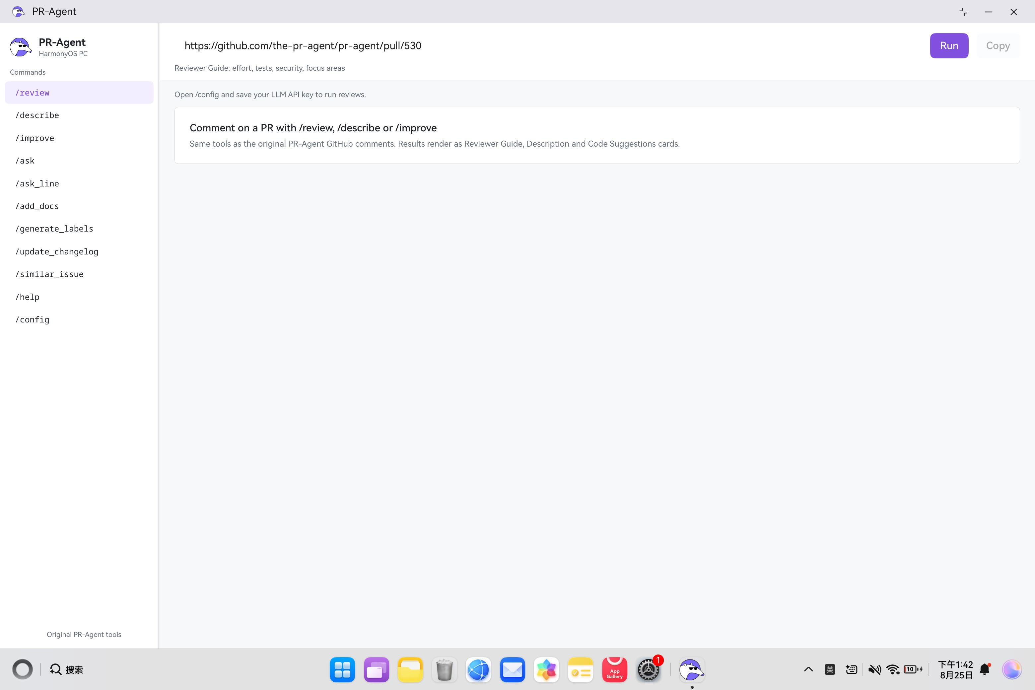This screenshot has width=1035, height=690.
Task: Open the Trash bin in dock
Action: pos(445,670)
